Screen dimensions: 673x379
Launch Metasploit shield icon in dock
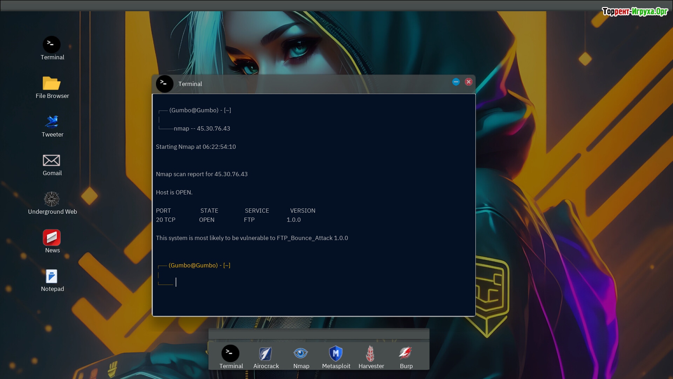point(336,353)
